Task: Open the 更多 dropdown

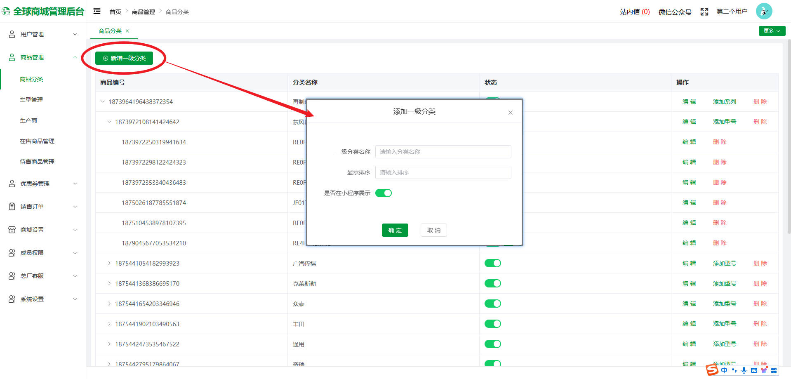Action: [x=771, y=31]
